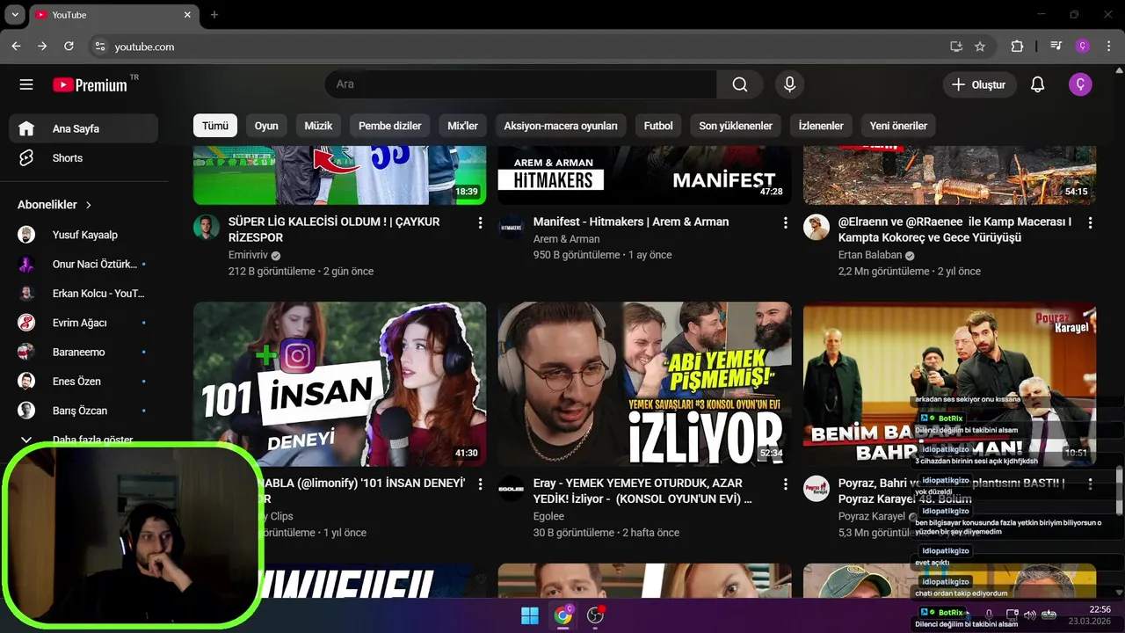Click Arem & Arman channel name
This screenshot has width=1125, height=633.
pyautogui.click(x=566, y=239)
